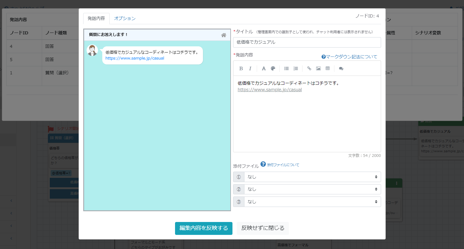Click the sample.jp/casual URL inside the editor
464x249 pixels.
[x=270, y=90]
